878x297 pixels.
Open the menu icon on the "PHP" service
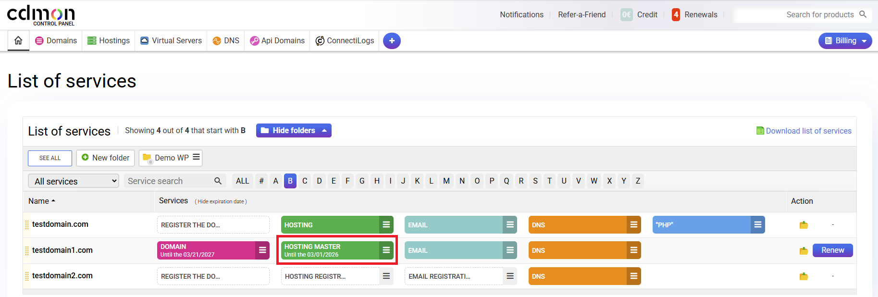[x=757, y=224]
